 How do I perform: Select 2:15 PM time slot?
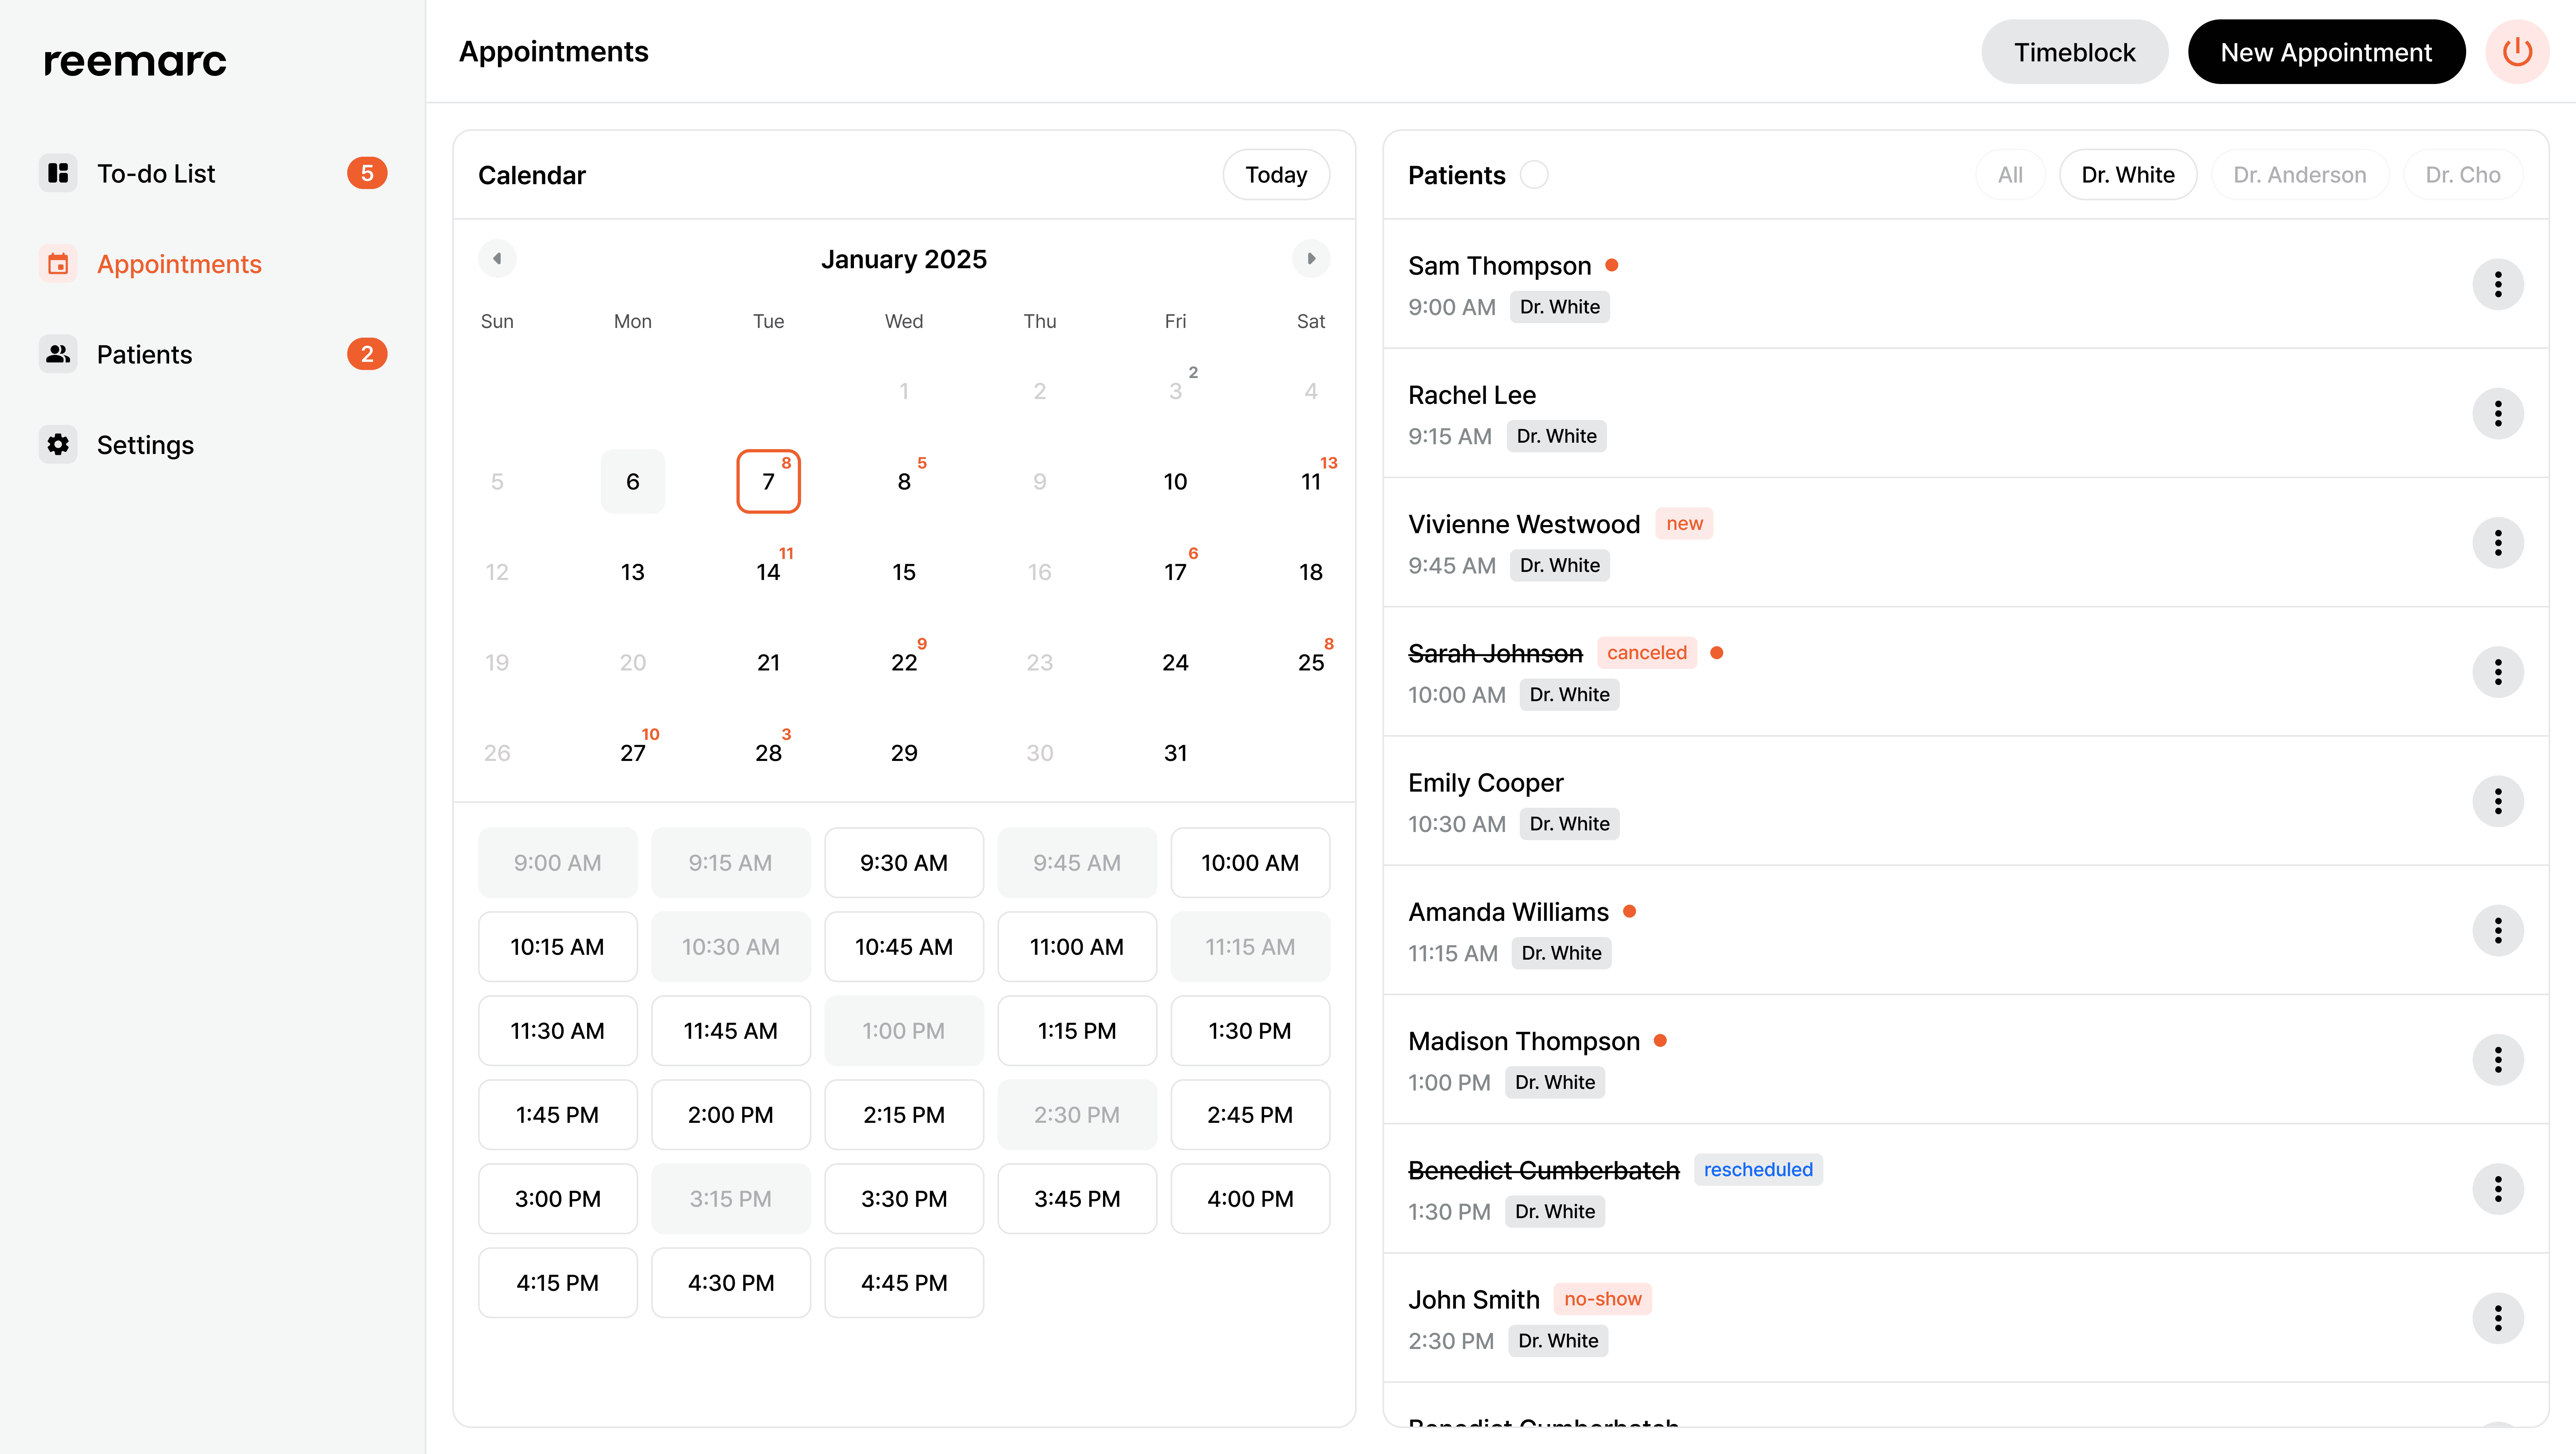(903, 1114)
